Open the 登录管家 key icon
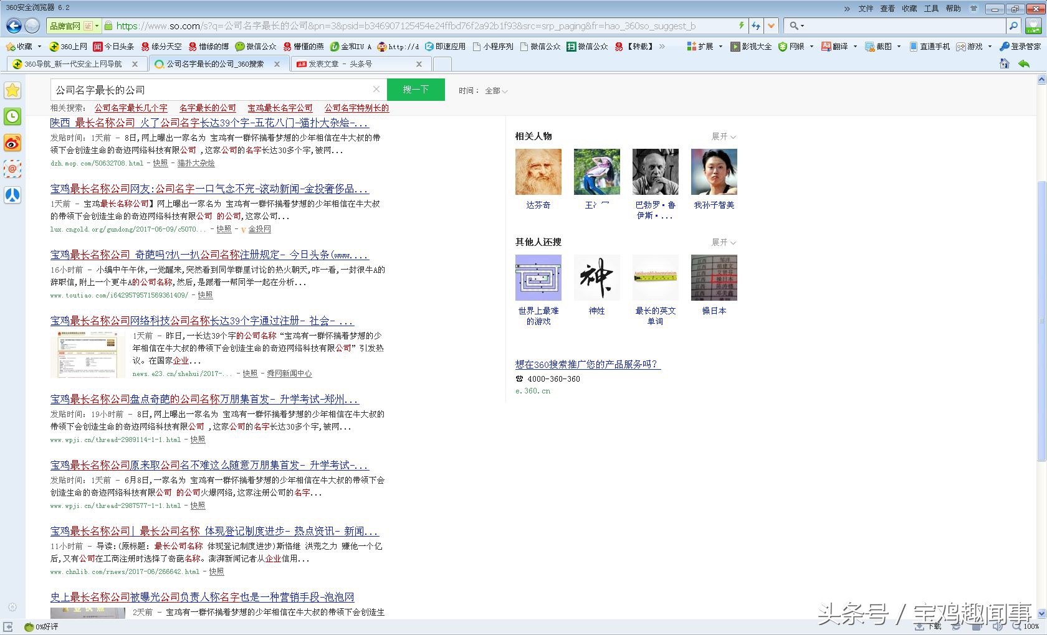 click(1020, 46)
